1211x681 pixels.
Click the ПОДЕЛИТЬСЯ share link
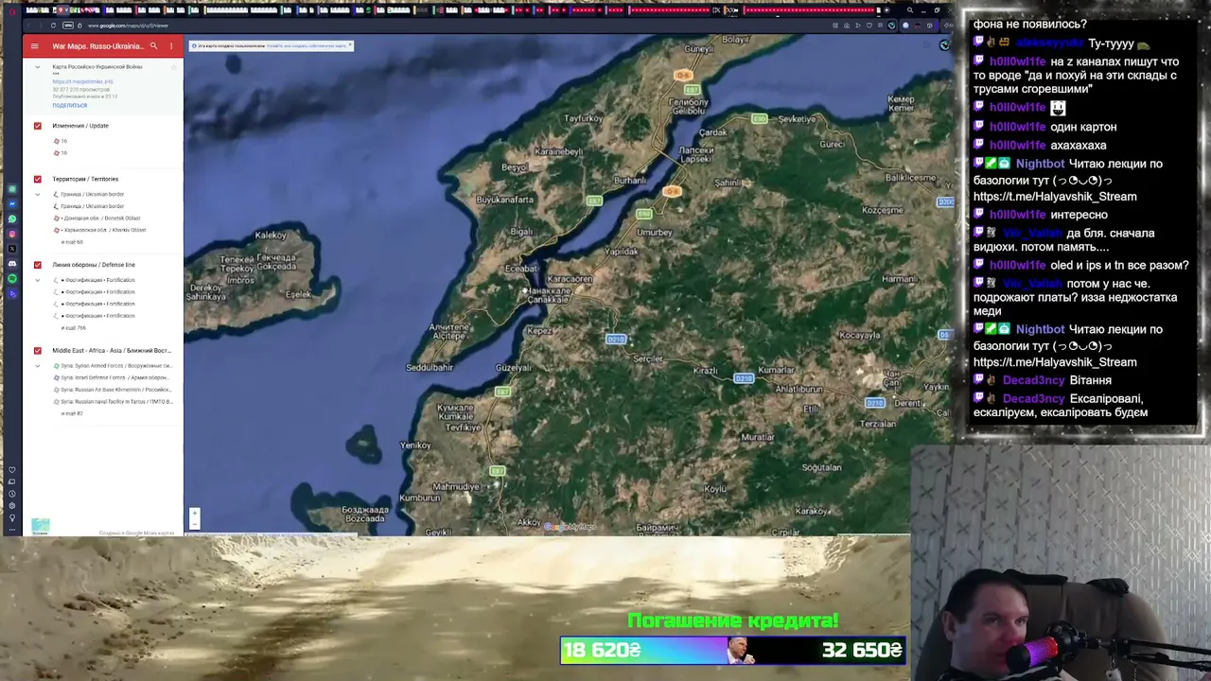pos(70,105)
